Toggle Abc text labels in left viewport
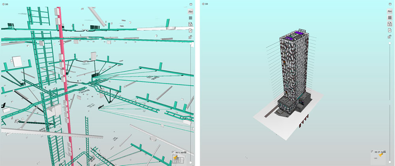 pyautogui.click(x=190, y=11)
